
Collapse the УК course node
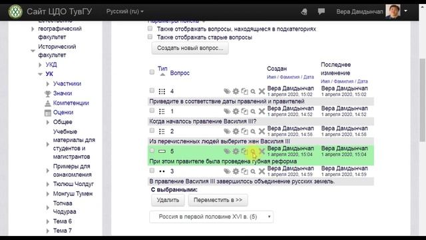(x=40, y=74)
